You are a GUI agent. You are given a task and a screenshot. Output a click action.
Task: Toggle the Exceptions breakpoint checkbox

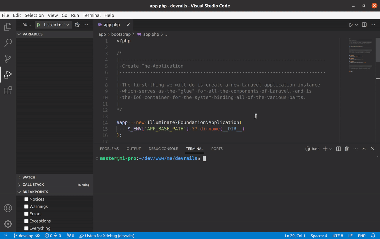click(x=26, y=221)
